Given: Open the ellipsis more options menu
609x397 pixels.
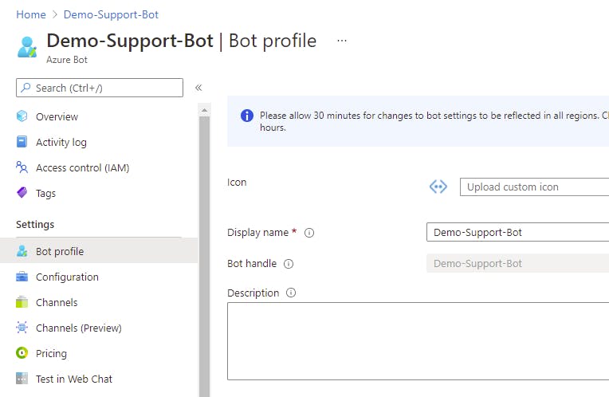Looking at the screenshot, I should pos(342,41).
